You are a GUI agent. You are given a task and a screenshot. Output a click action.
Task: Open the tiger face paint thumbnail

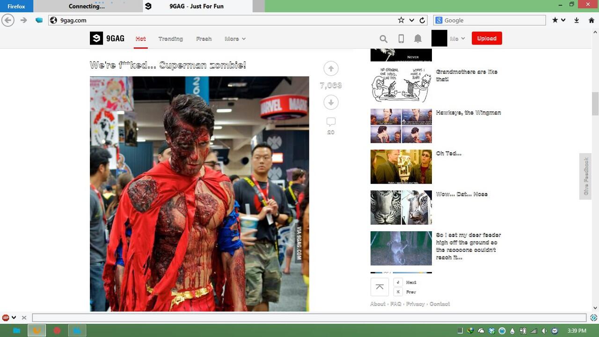(x=401, y=207)
